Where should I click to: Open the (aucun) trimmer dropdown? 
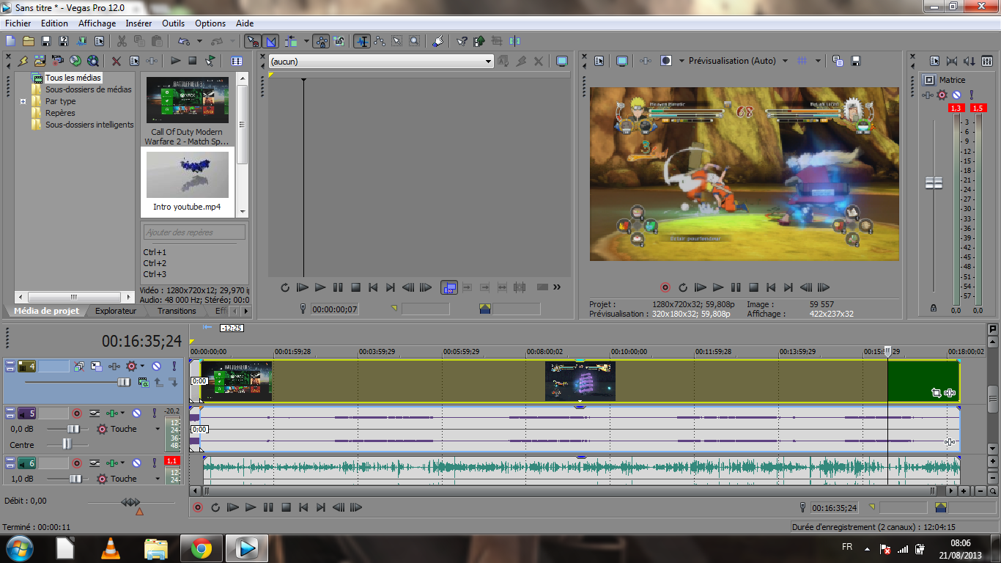489,62
